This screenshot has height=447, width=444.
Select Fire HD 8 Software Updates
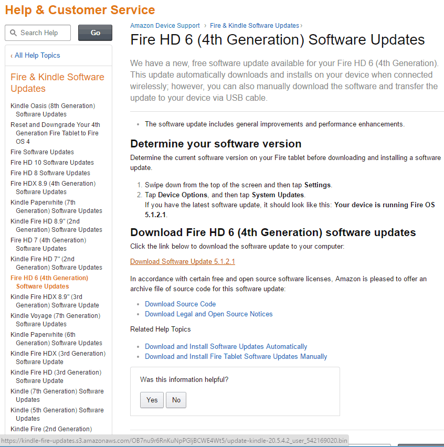pos(50,173)
